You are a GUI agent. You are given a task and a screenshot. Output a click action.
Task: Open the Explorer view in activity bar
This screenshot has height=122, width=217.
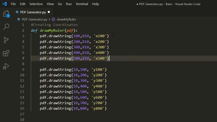tap(6, 14)
